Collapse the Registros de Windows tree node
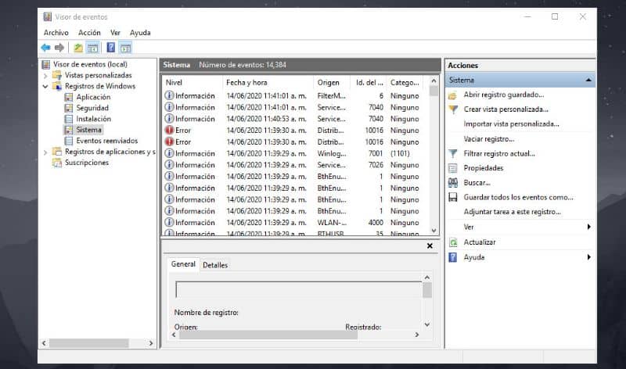Screen dimensions: 626x369 tap(45, 86)
